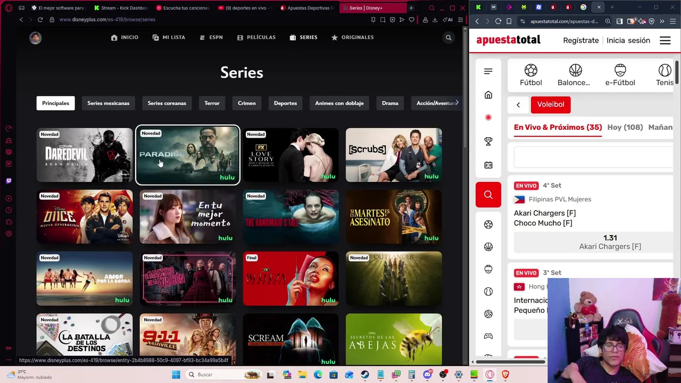Click the back chevron beside Voleibol
Image resolution: width=681 pixels, height=383 pixels.
tap(518, 105)
